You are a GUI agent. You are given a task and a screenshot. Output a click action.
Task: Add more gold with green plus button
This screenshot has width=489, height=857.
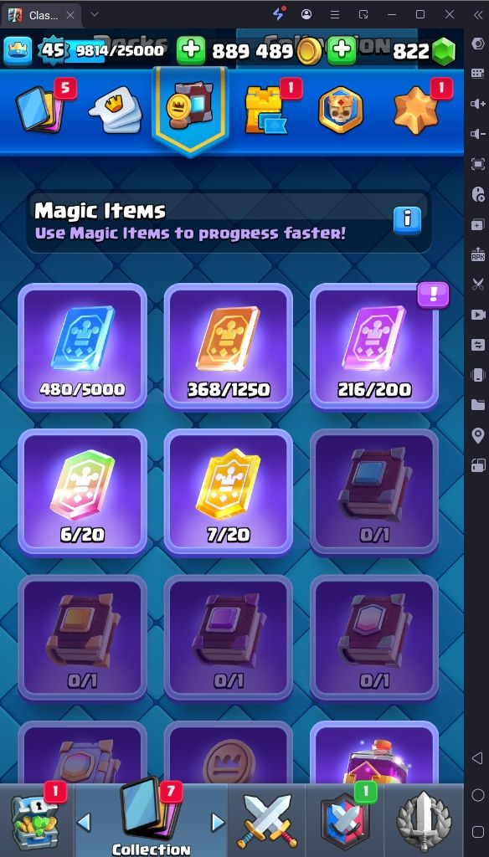pyautogui.click(x=191, y=51)
